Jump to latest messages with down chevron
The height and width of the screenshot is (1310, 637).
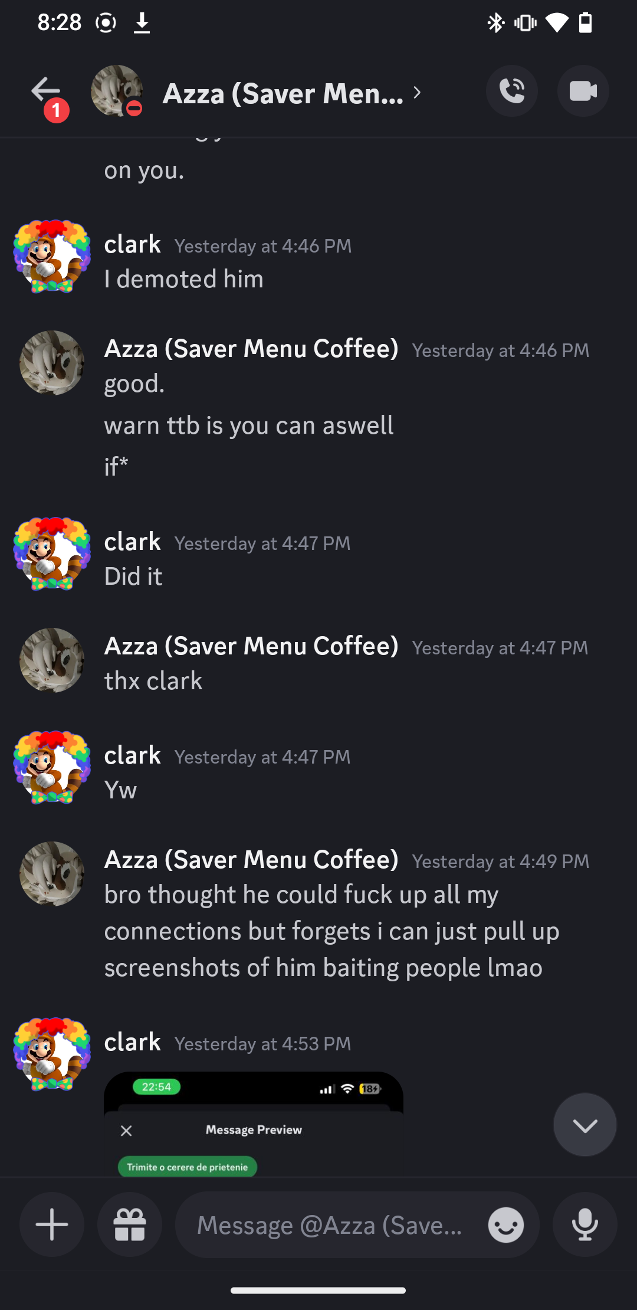coord(585,1125)
